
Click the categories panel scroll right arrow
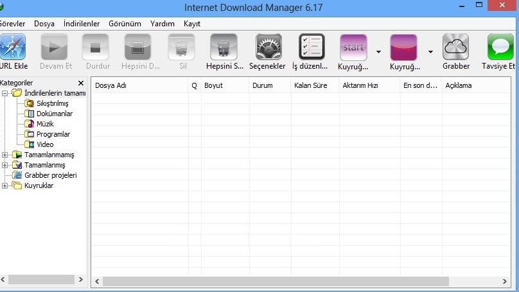click(81, 279)
